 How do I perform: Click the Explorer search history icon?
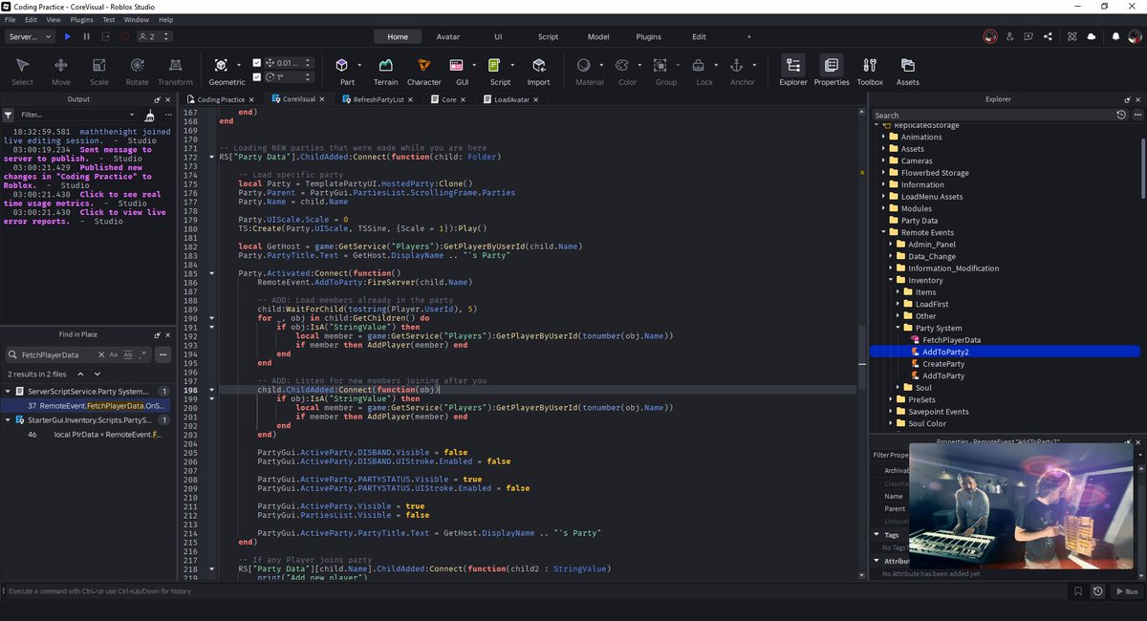coord(1121,115)
